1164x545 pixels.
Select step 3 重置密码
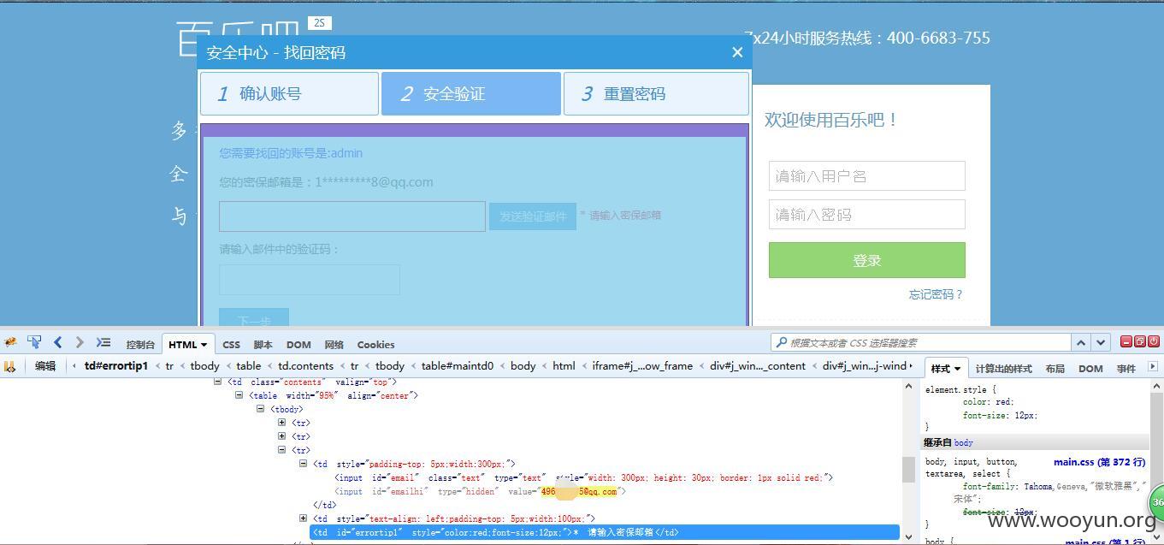coord(656,93)
